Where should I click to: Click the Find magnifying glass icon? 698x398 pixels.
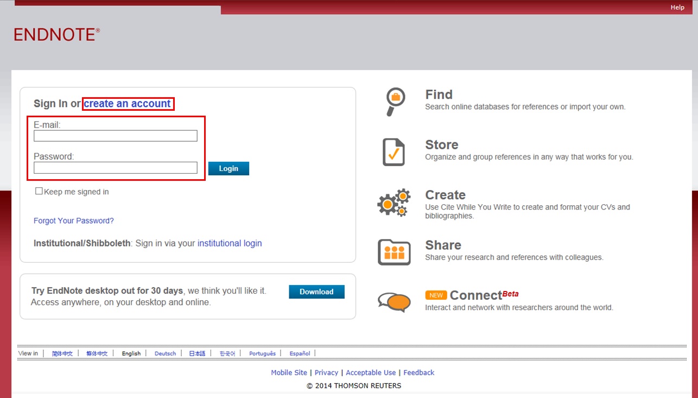coord(395,101)
